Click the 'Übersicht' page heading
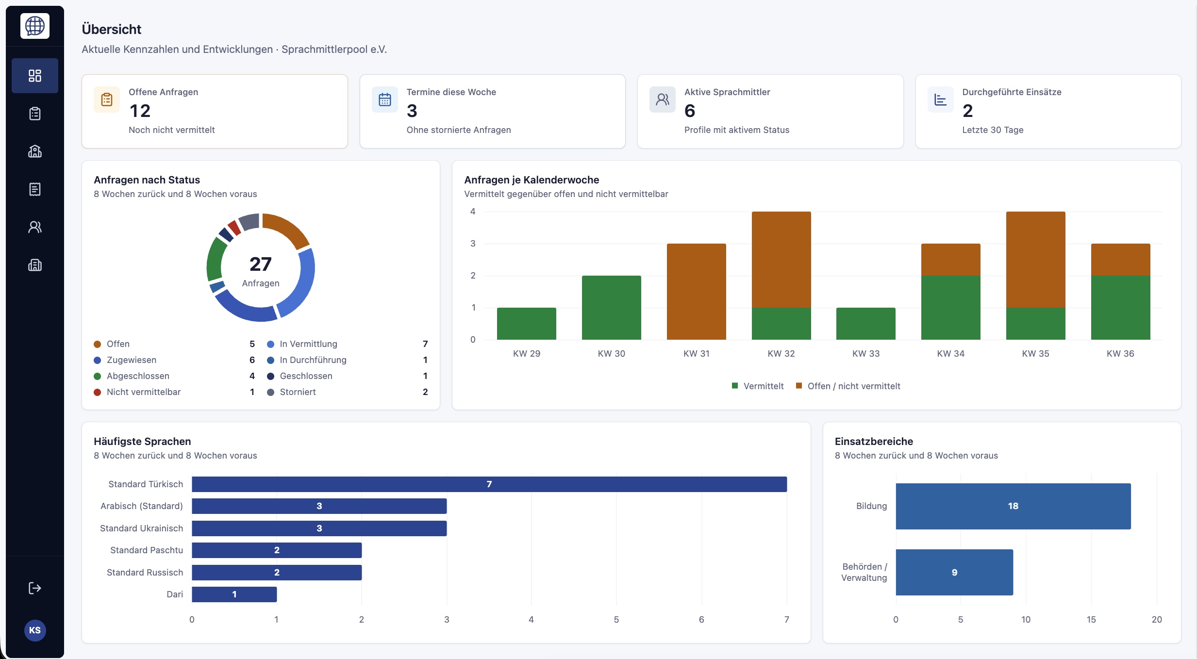 [x=112, y=29]
